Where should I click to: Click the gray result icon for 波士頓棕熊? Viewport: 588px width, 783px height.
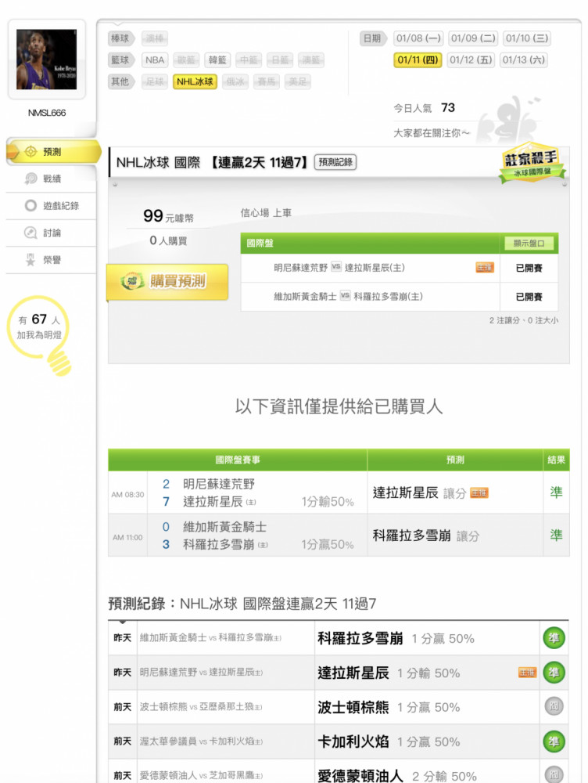(554, 706)
